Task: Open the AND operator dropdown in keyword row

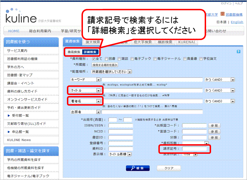Action: [220, 80]
